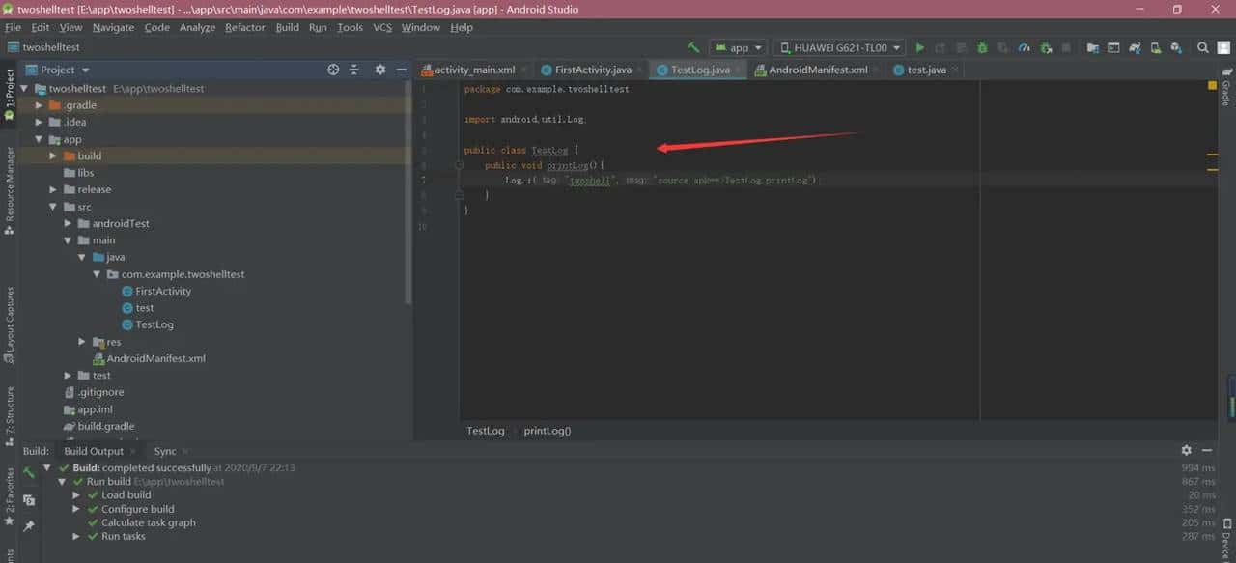Click the Search Everywhere magnifier icon

click(1203, 47)
